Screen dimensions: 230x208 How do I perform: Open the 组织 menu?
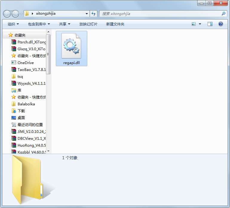(x=13, y=24)
